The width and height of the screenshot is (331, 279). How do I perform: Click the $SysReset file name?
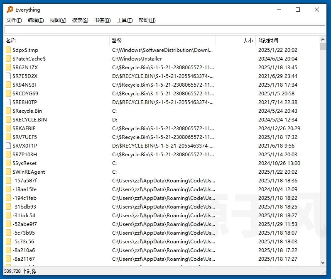click(x=25, y=163)
